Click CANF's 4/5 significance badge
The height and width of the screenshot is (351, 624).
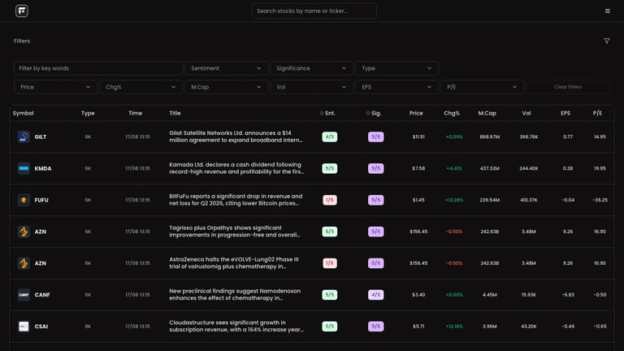375,295
